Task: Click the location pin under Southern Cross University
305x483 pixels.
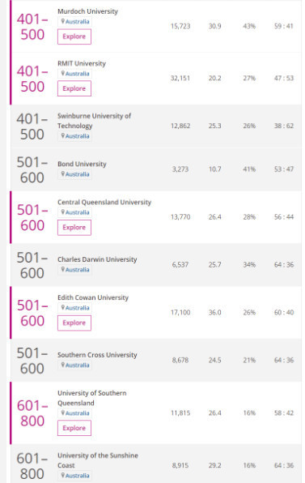Action: pyautogui.click(x=63, y=365)
